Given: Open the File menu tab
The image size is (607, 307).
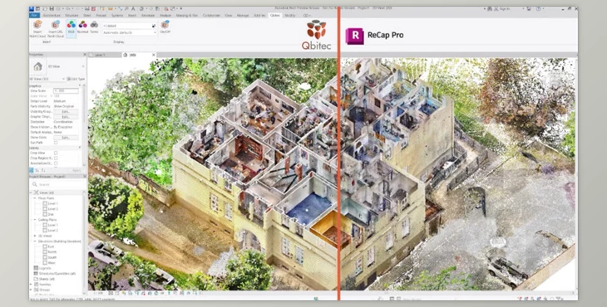Looking at the screenshot, I should coord(34,15).
